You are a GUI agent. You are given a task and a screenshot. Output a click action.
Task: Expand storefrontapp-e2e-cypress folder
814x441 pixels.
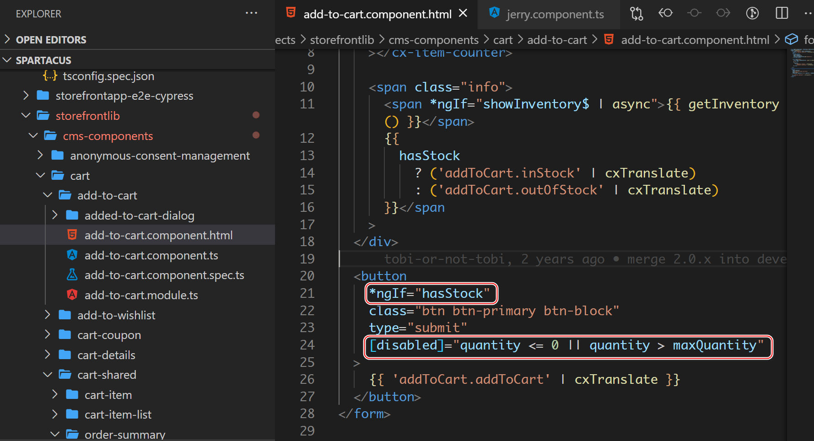coord(26,96)
